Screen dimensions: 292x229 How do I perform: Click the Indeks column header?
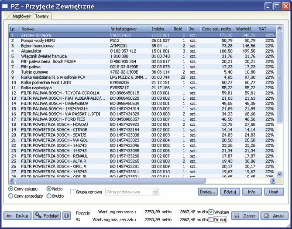tap(161, 29)
